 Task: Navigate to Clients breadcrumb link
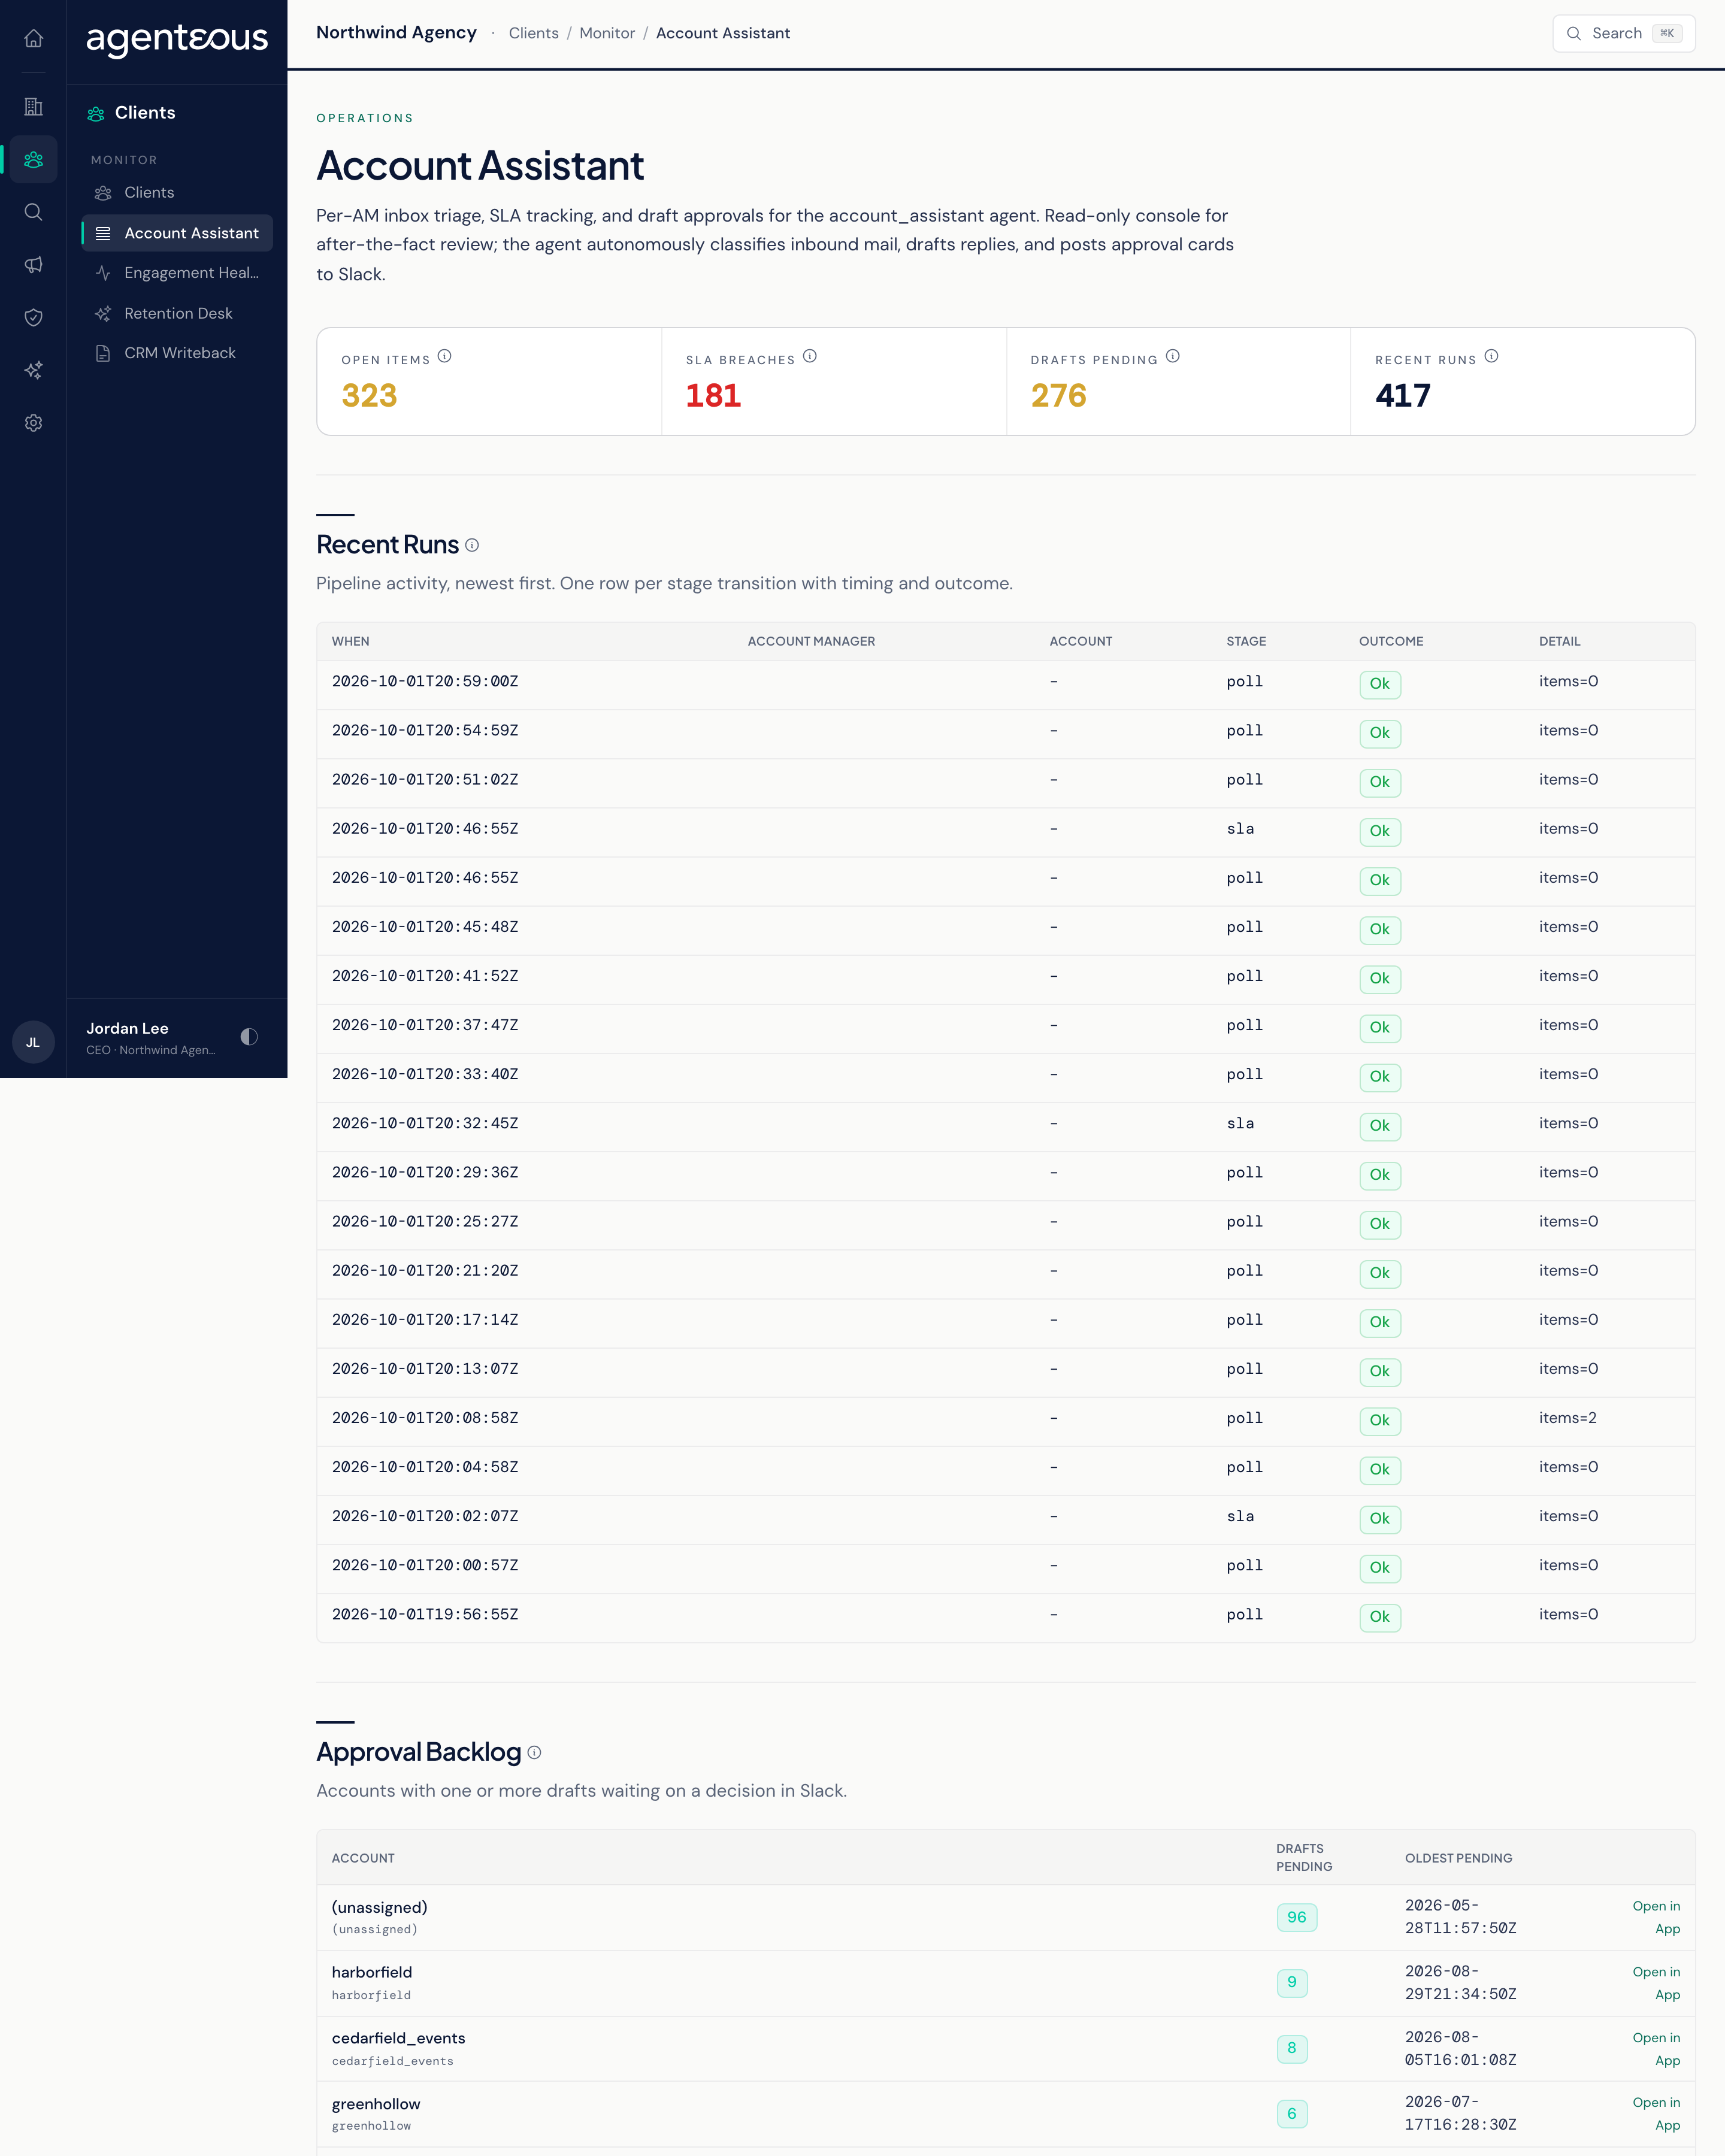tap(533, 33)
